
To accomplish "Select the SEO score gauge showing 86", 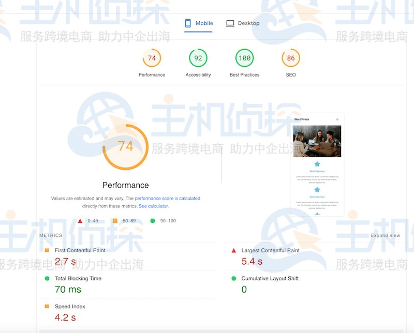I will [290, 58].
